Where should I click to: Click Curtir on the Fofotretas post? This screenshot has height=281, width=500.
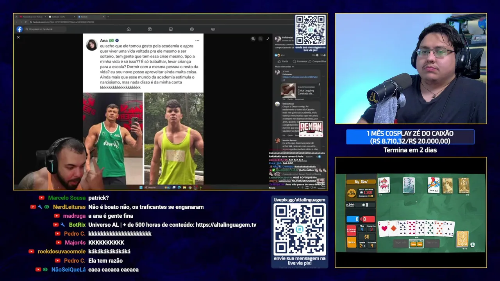(283, 61)
